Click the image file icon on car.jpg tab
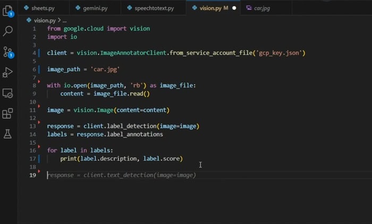 point(249,8)
